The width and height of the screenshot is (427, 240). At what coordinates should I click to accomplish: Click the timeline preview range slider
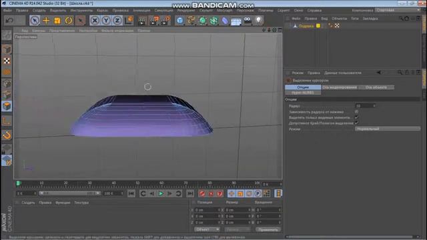69,193
